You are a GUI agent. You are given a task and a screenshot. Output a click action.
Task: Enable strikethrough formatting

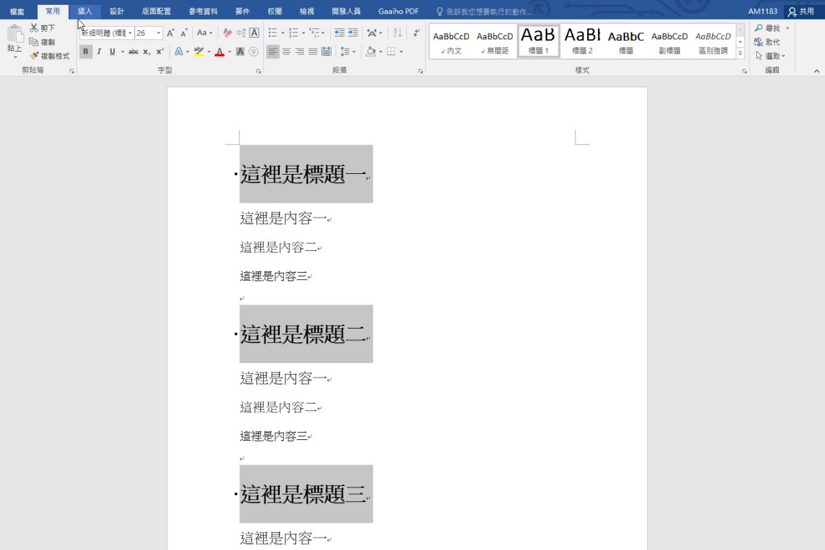[134, 52]
